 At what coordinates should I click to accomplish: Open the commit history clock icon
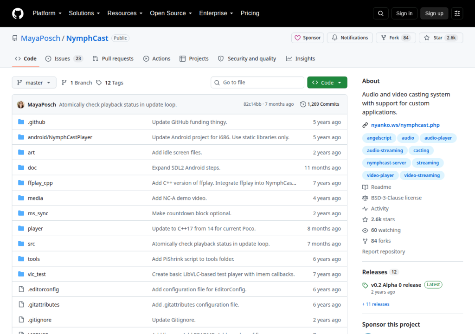point(303,104)
